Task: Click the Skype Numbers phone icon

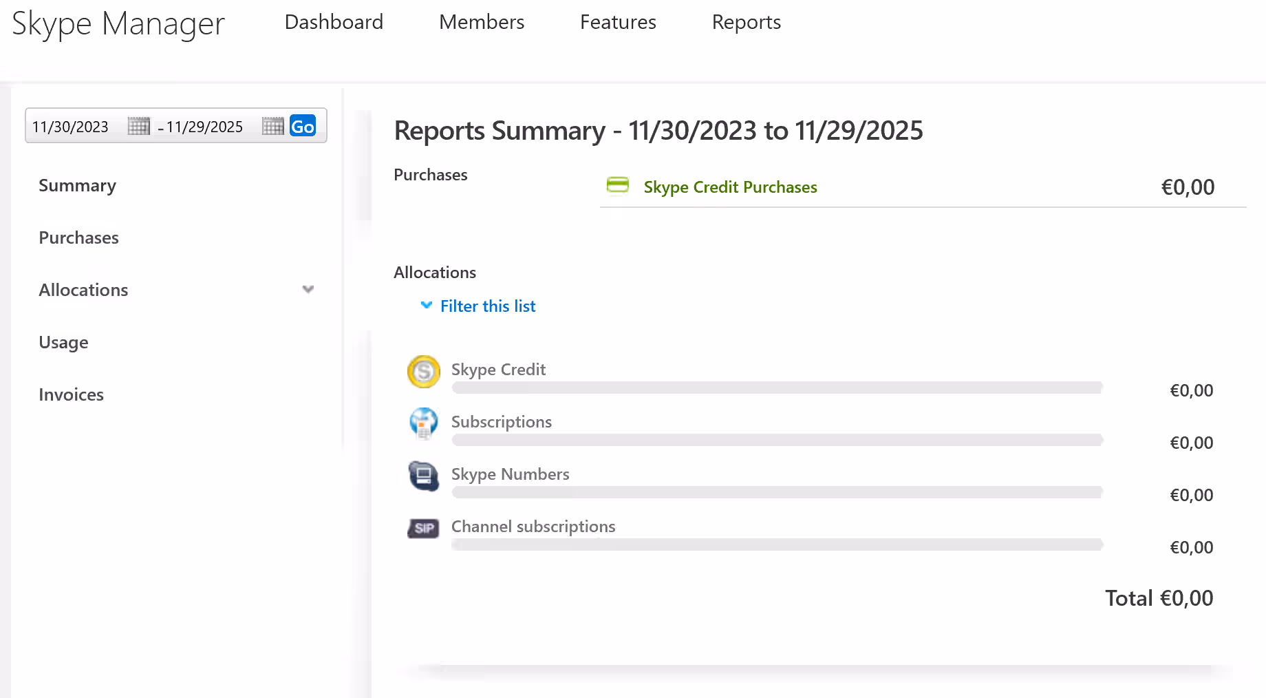Action: point(423,476)
